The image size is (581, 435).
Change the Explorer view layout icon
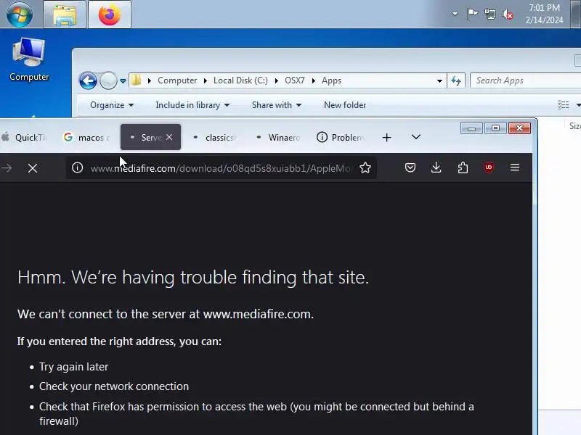point(564,105)
